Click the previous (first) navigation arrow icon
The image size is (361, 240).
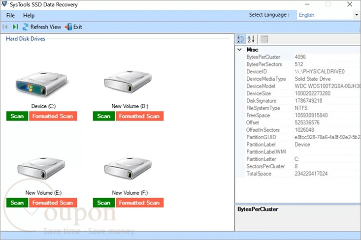coord(5,27)
